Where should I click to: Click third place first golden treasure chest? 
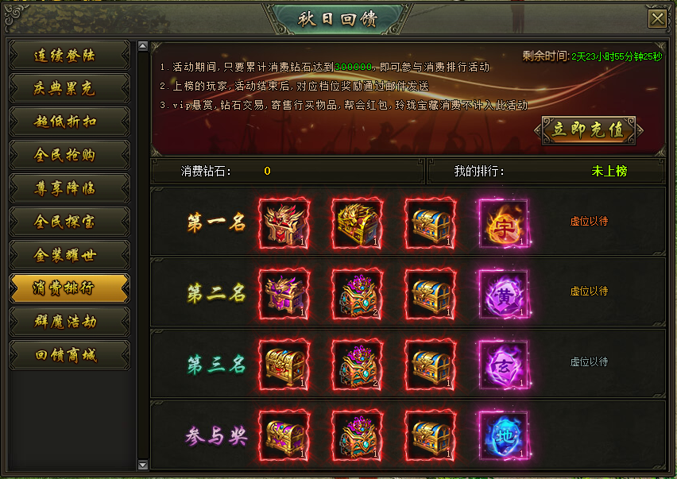tap(284, 365)
